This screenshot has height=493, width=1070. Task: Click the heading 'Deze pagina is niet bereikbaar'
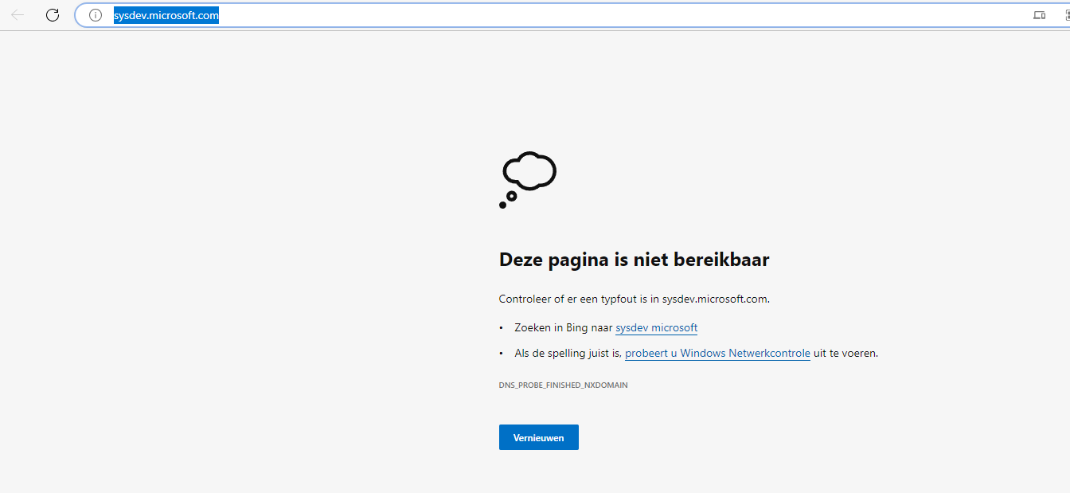point(634,260)
